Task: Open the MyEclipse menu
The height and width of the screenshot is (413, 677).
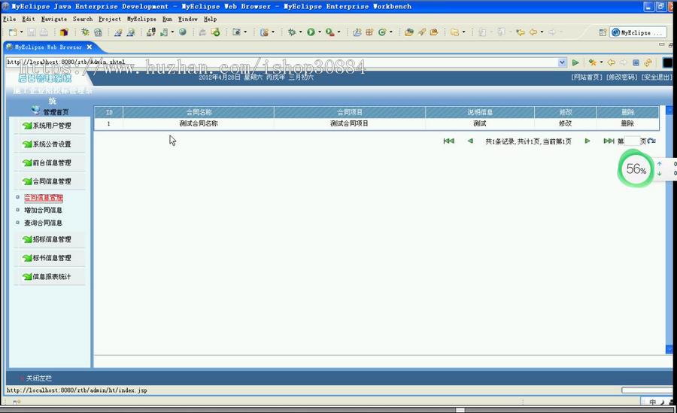Action: (141, 19)
